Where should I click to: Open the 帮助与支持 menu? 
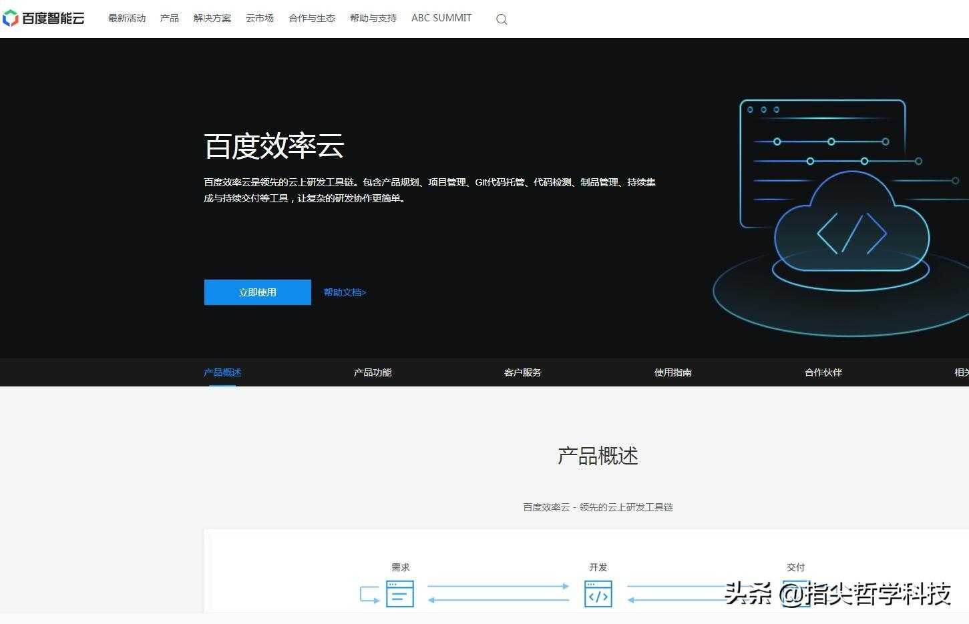373,18
